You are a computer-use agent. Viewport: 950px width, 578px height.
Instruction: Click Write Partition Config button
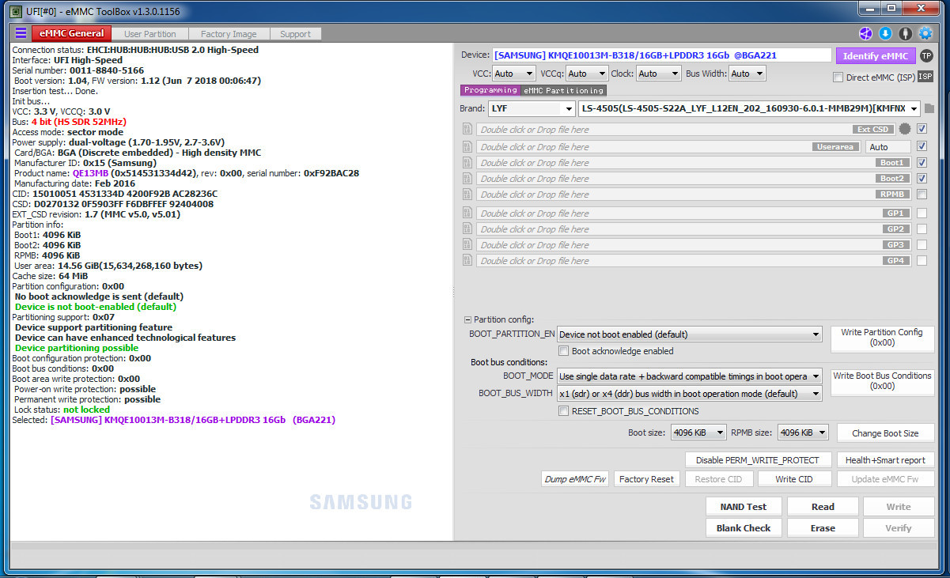882,338
